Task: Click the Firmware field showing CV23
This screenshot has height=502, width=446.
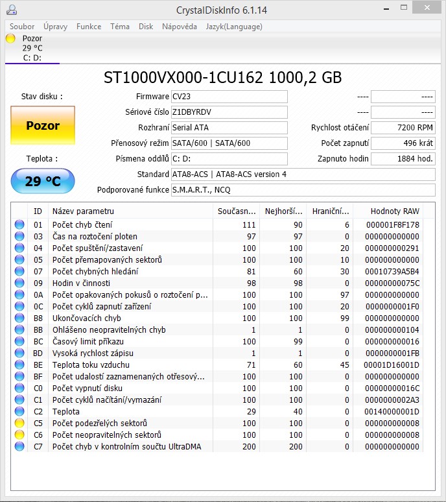Action: click(x=229, y=97)
